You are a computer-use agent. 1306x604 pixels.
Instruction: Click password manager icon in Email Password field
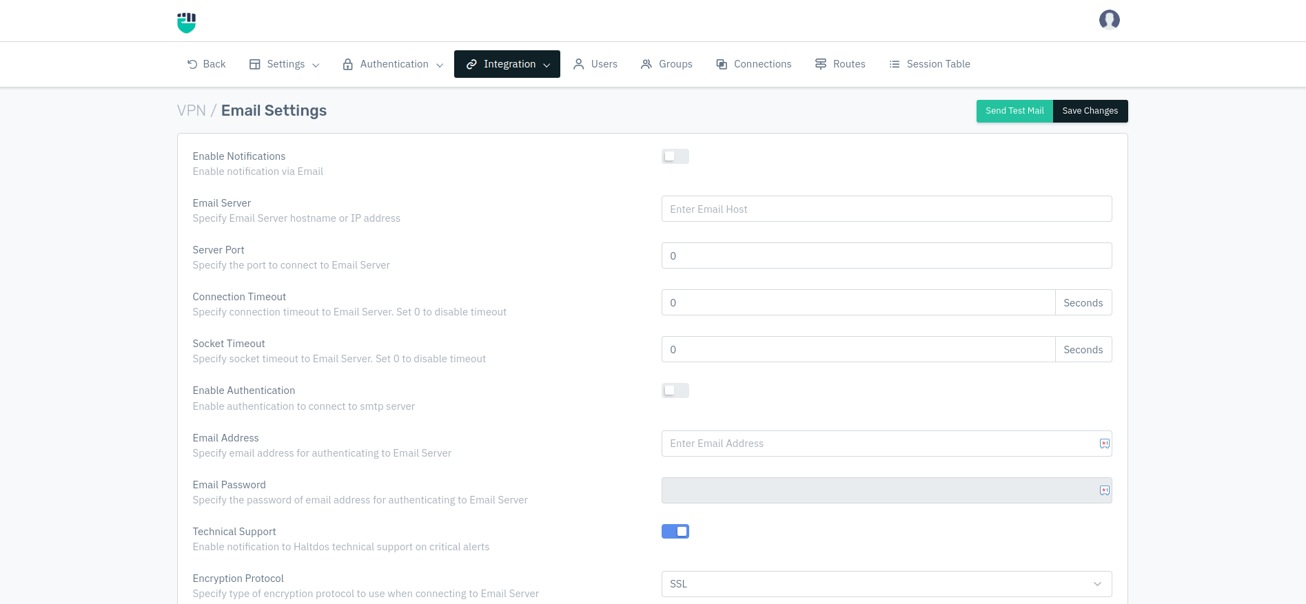pyautogui.click(x=1105, y=490)
